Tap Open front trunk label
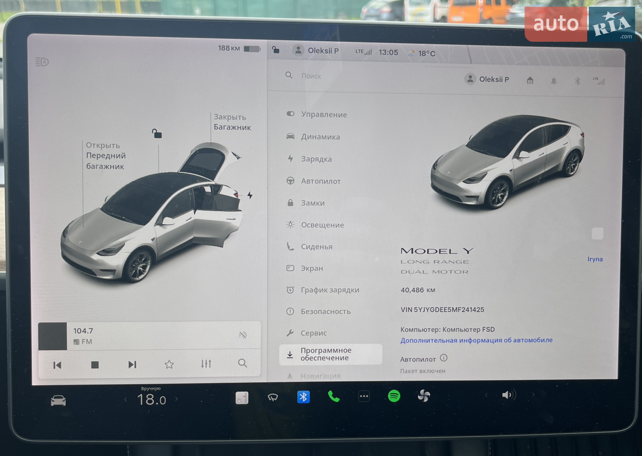This screenshot has width=642, height=456. coord(106,156)
